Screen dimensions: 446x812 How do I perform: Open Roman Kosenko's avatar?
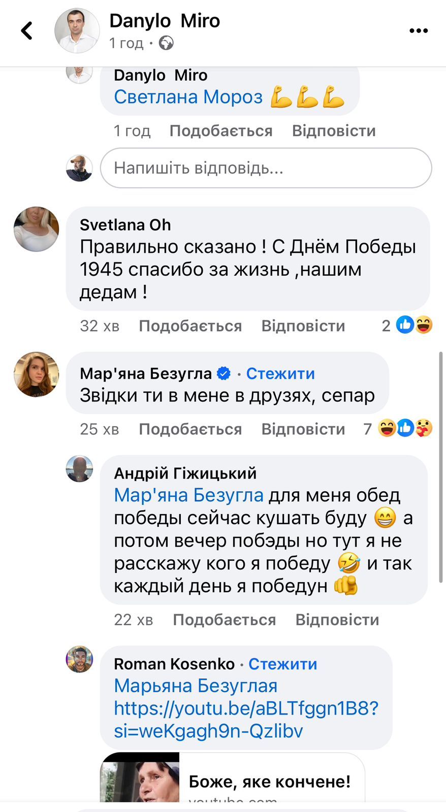(80, 659)
